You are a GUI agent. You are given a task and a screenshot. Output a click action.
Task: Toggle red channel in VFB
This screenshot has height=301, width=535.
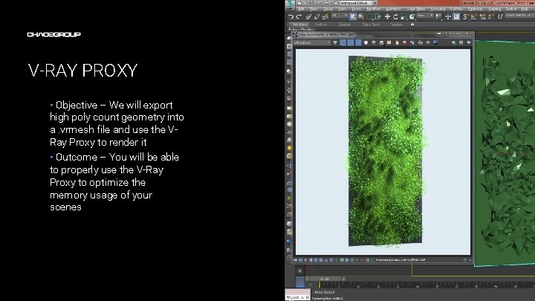tap(343, 42)
